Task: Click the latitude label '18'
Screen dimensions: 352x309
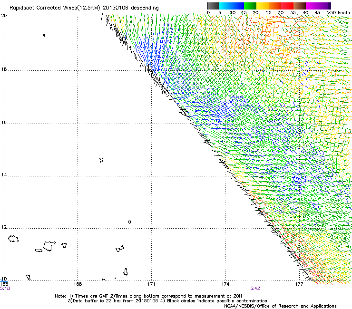Action: pyautogui.click(x=4, y=69)
